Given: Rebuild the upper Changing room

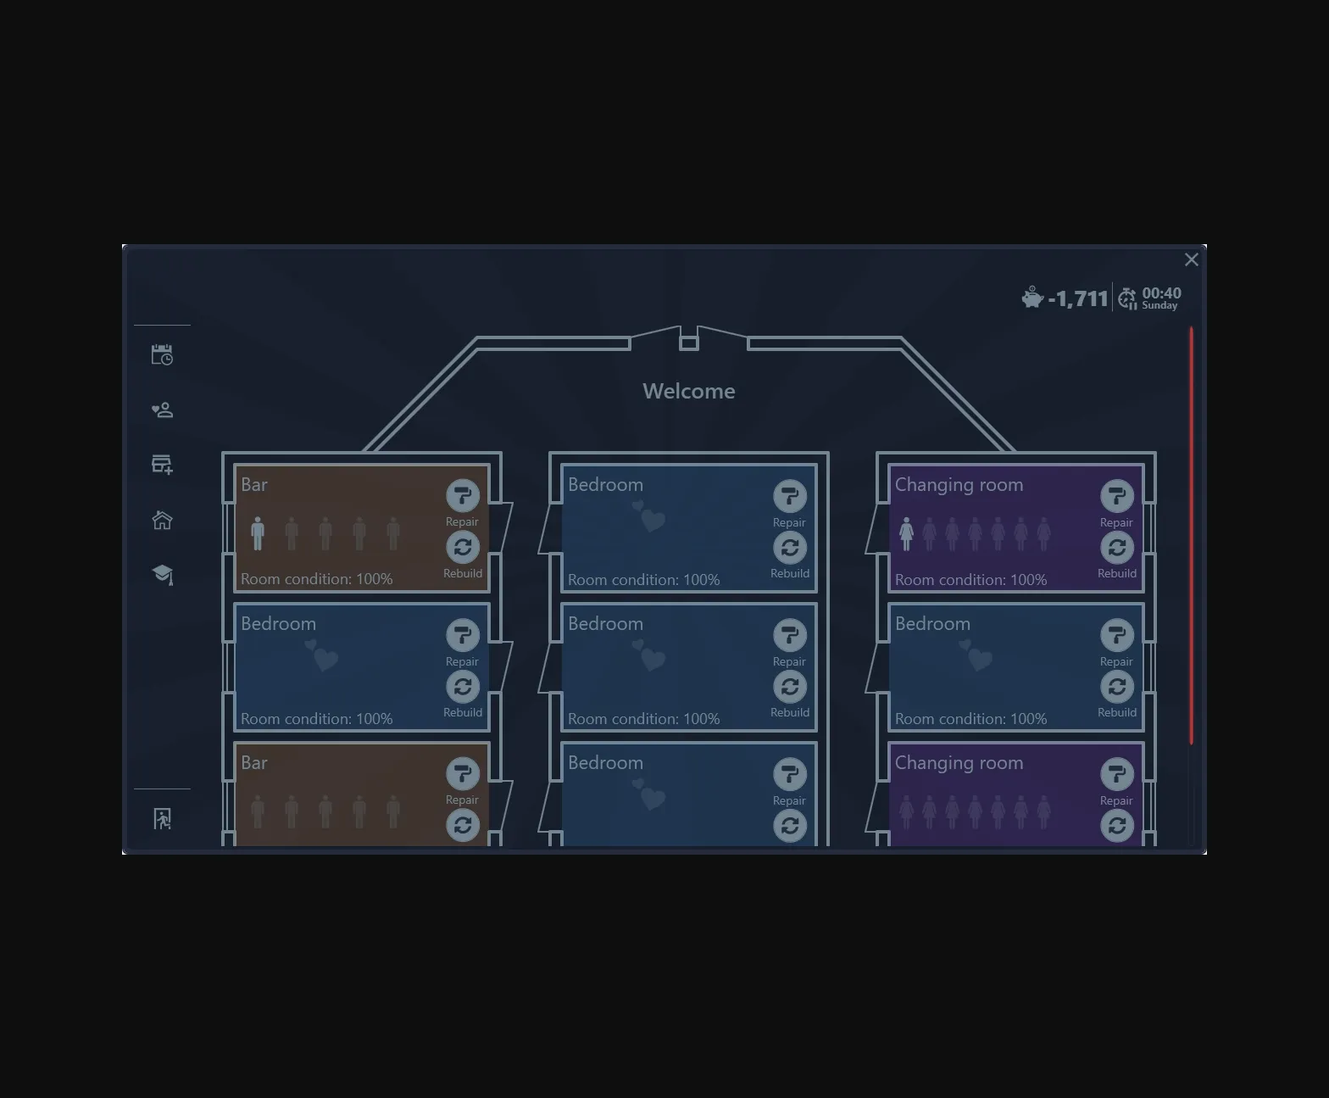Looking at the screenshot, I should pos(1116,548).
